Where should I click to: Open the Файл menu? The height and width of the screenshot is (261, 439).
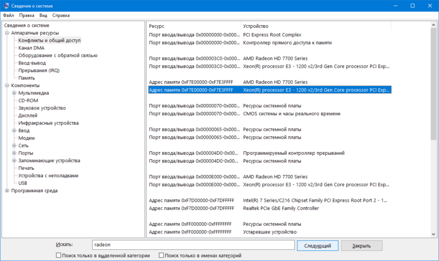click(x=8, y=15)
